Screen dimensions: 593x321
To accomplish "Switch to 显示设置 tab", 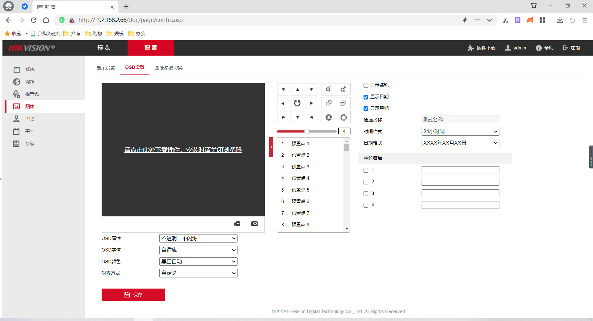I will click(106, 68).
